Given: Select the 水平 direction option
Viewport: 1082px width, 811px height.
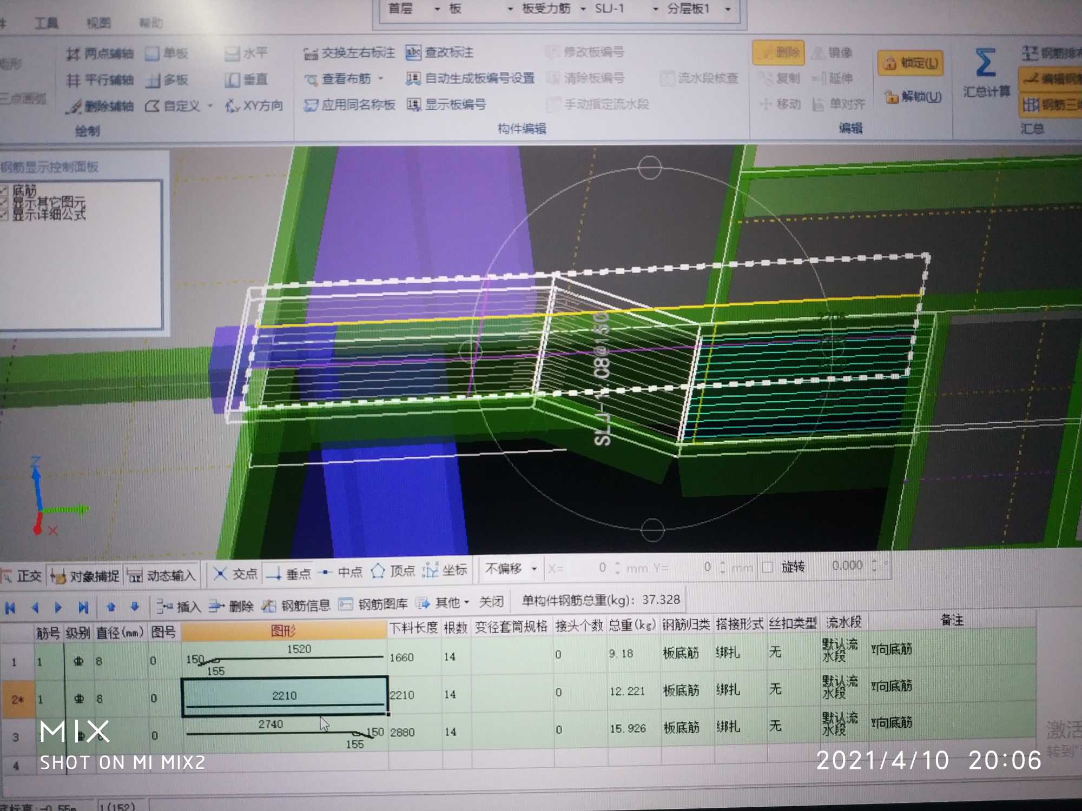Looking at the screenshot, I should pos(247,52).
